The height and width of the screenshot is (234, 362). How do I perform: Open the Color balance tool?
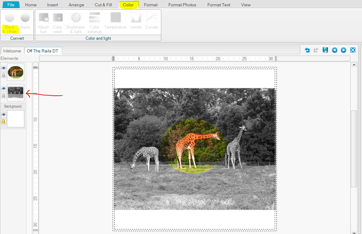(x=94, y=23)
